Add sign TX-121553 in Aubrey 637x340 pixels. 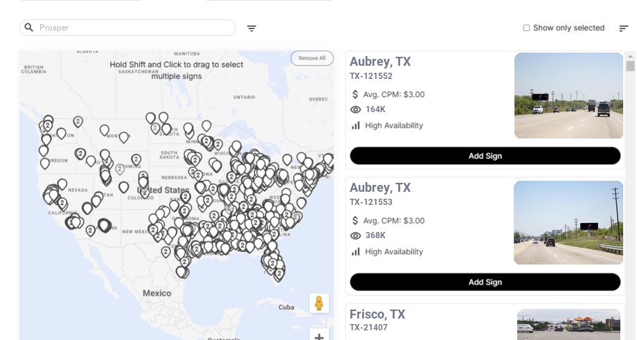coord(485,282)
